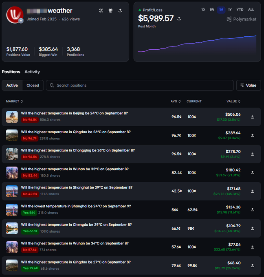This screenshot has height=277, width=264.
Task: Click the $1,877.60 Positions Value stat
Action: [18, 51]
